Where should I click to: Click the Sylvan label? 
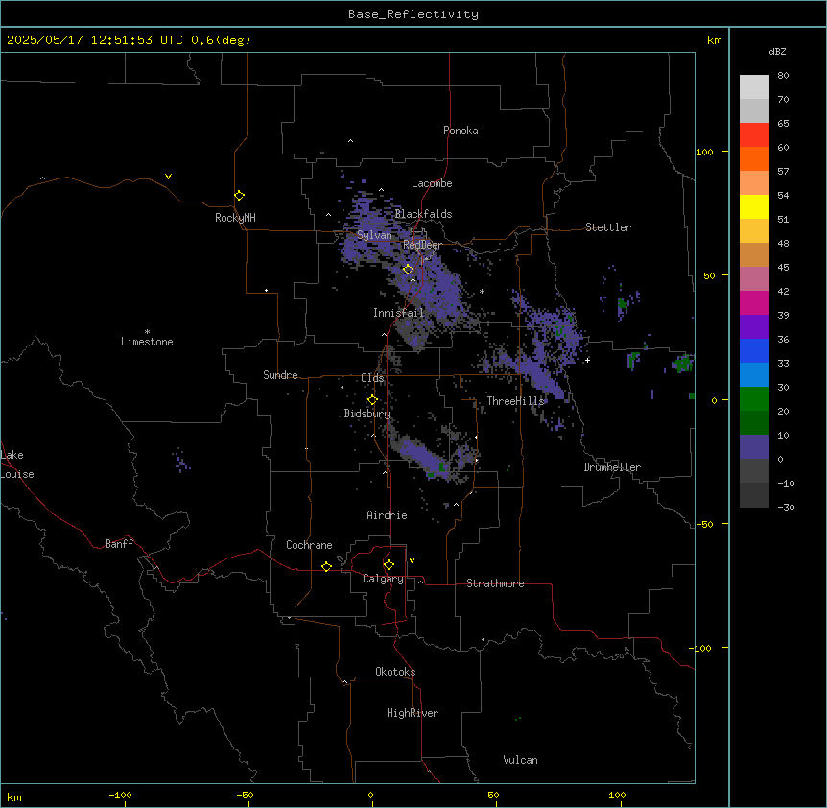click(x=374, y=235)
